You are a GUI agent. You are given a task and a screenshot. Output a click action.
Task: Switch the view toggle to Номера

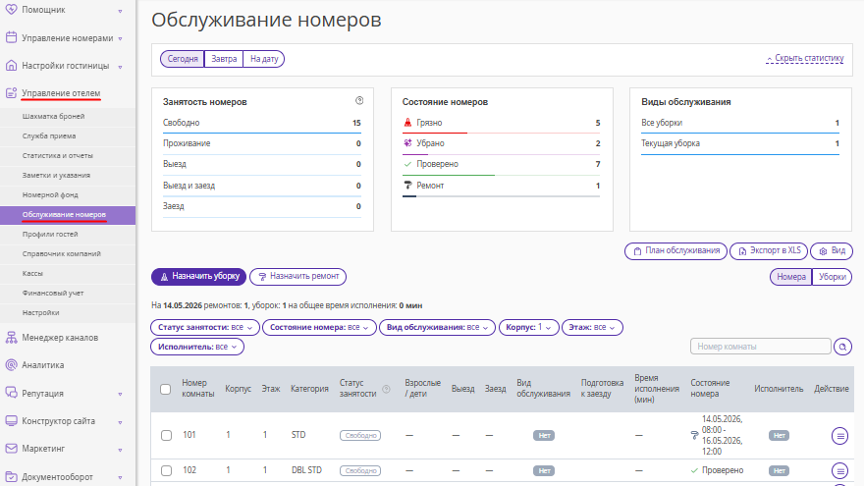point(790,277)
